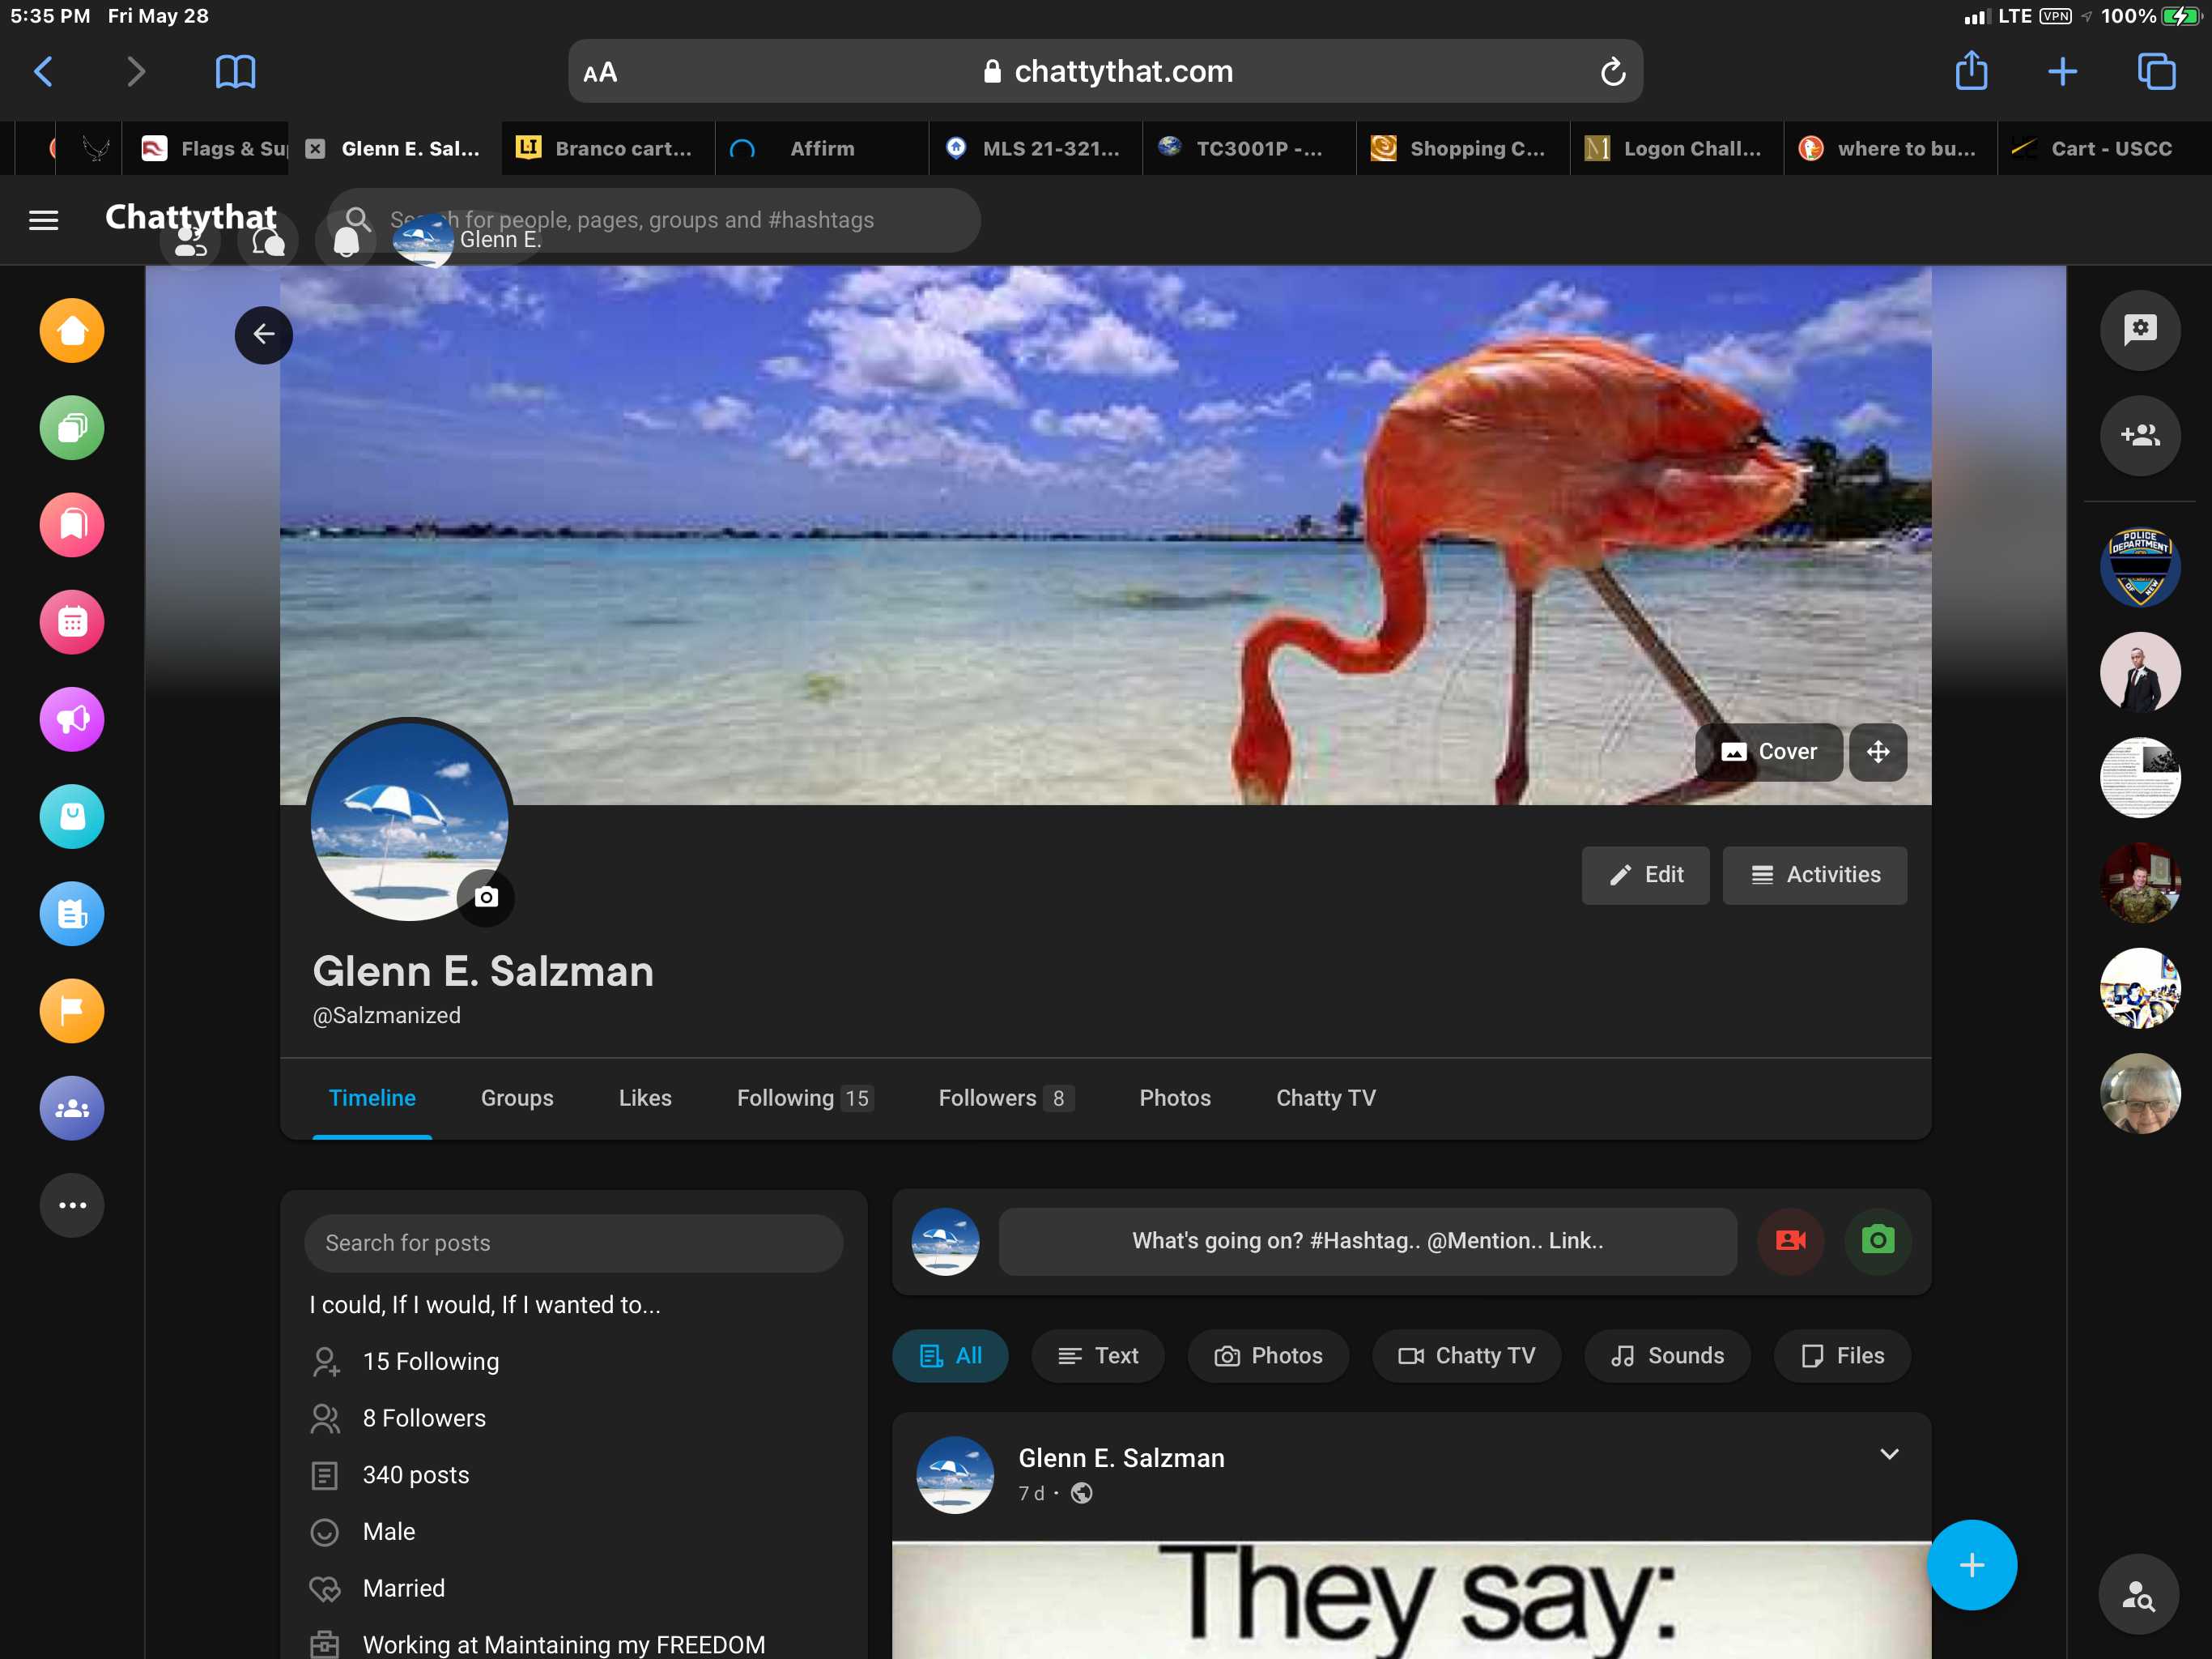The image size is (2212, 1659).
Task: Click the profile back arrow button
Action: (264, 335)
